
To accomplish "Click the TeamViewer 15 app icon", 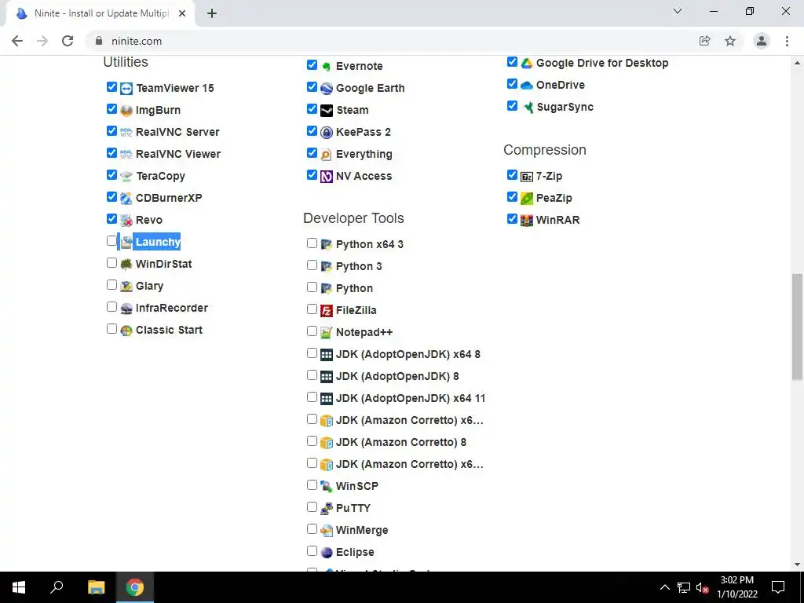I will [x=126, y=89].
